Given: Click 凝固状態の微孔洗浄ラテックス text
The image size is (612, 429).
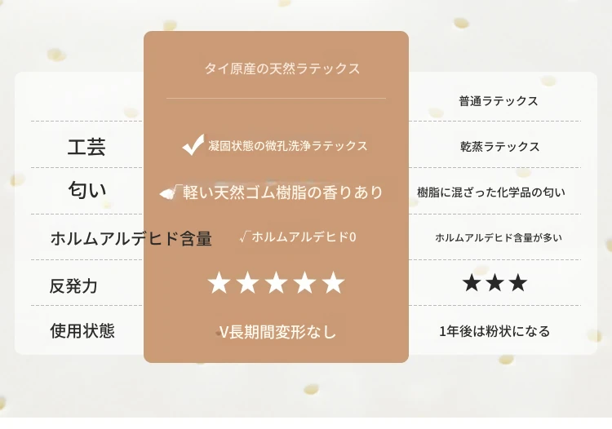Looking at the screenshot, I should tap(288, 145).
